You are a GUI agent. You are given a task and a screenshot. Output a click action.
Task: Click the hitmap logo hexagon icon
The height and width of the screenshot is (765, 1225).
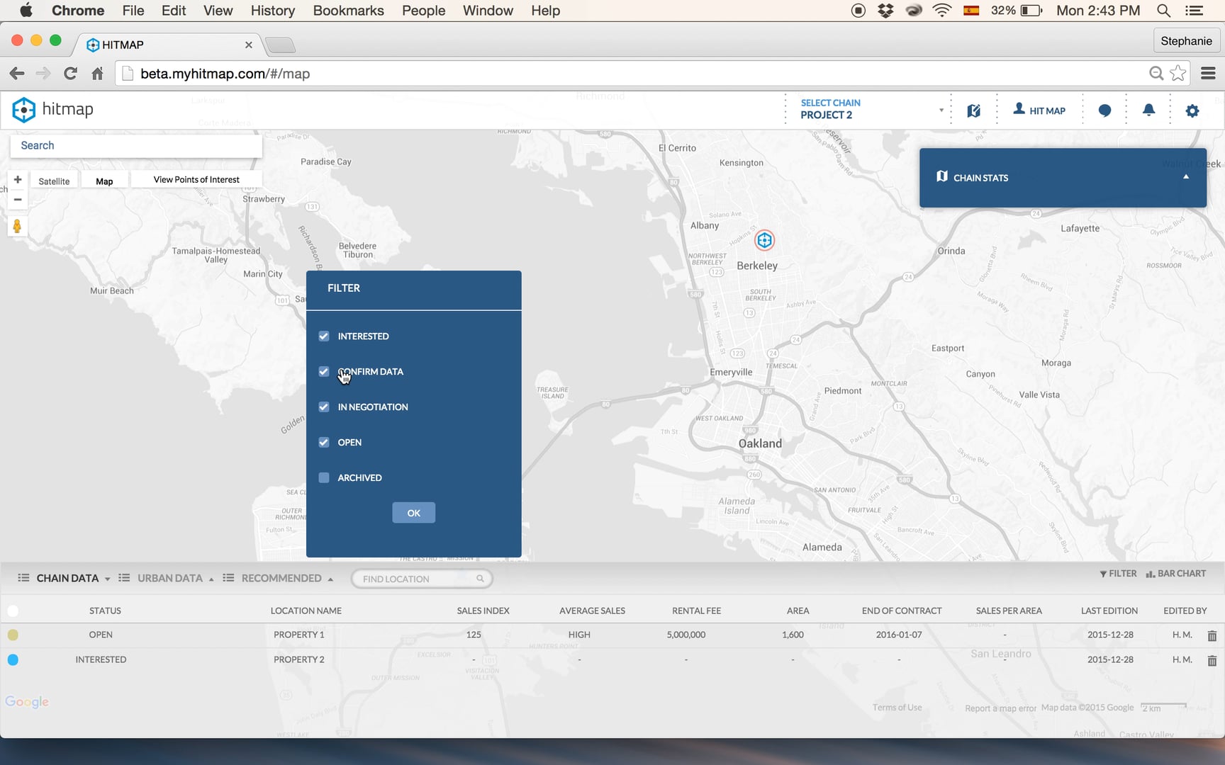tap(23, 110)
